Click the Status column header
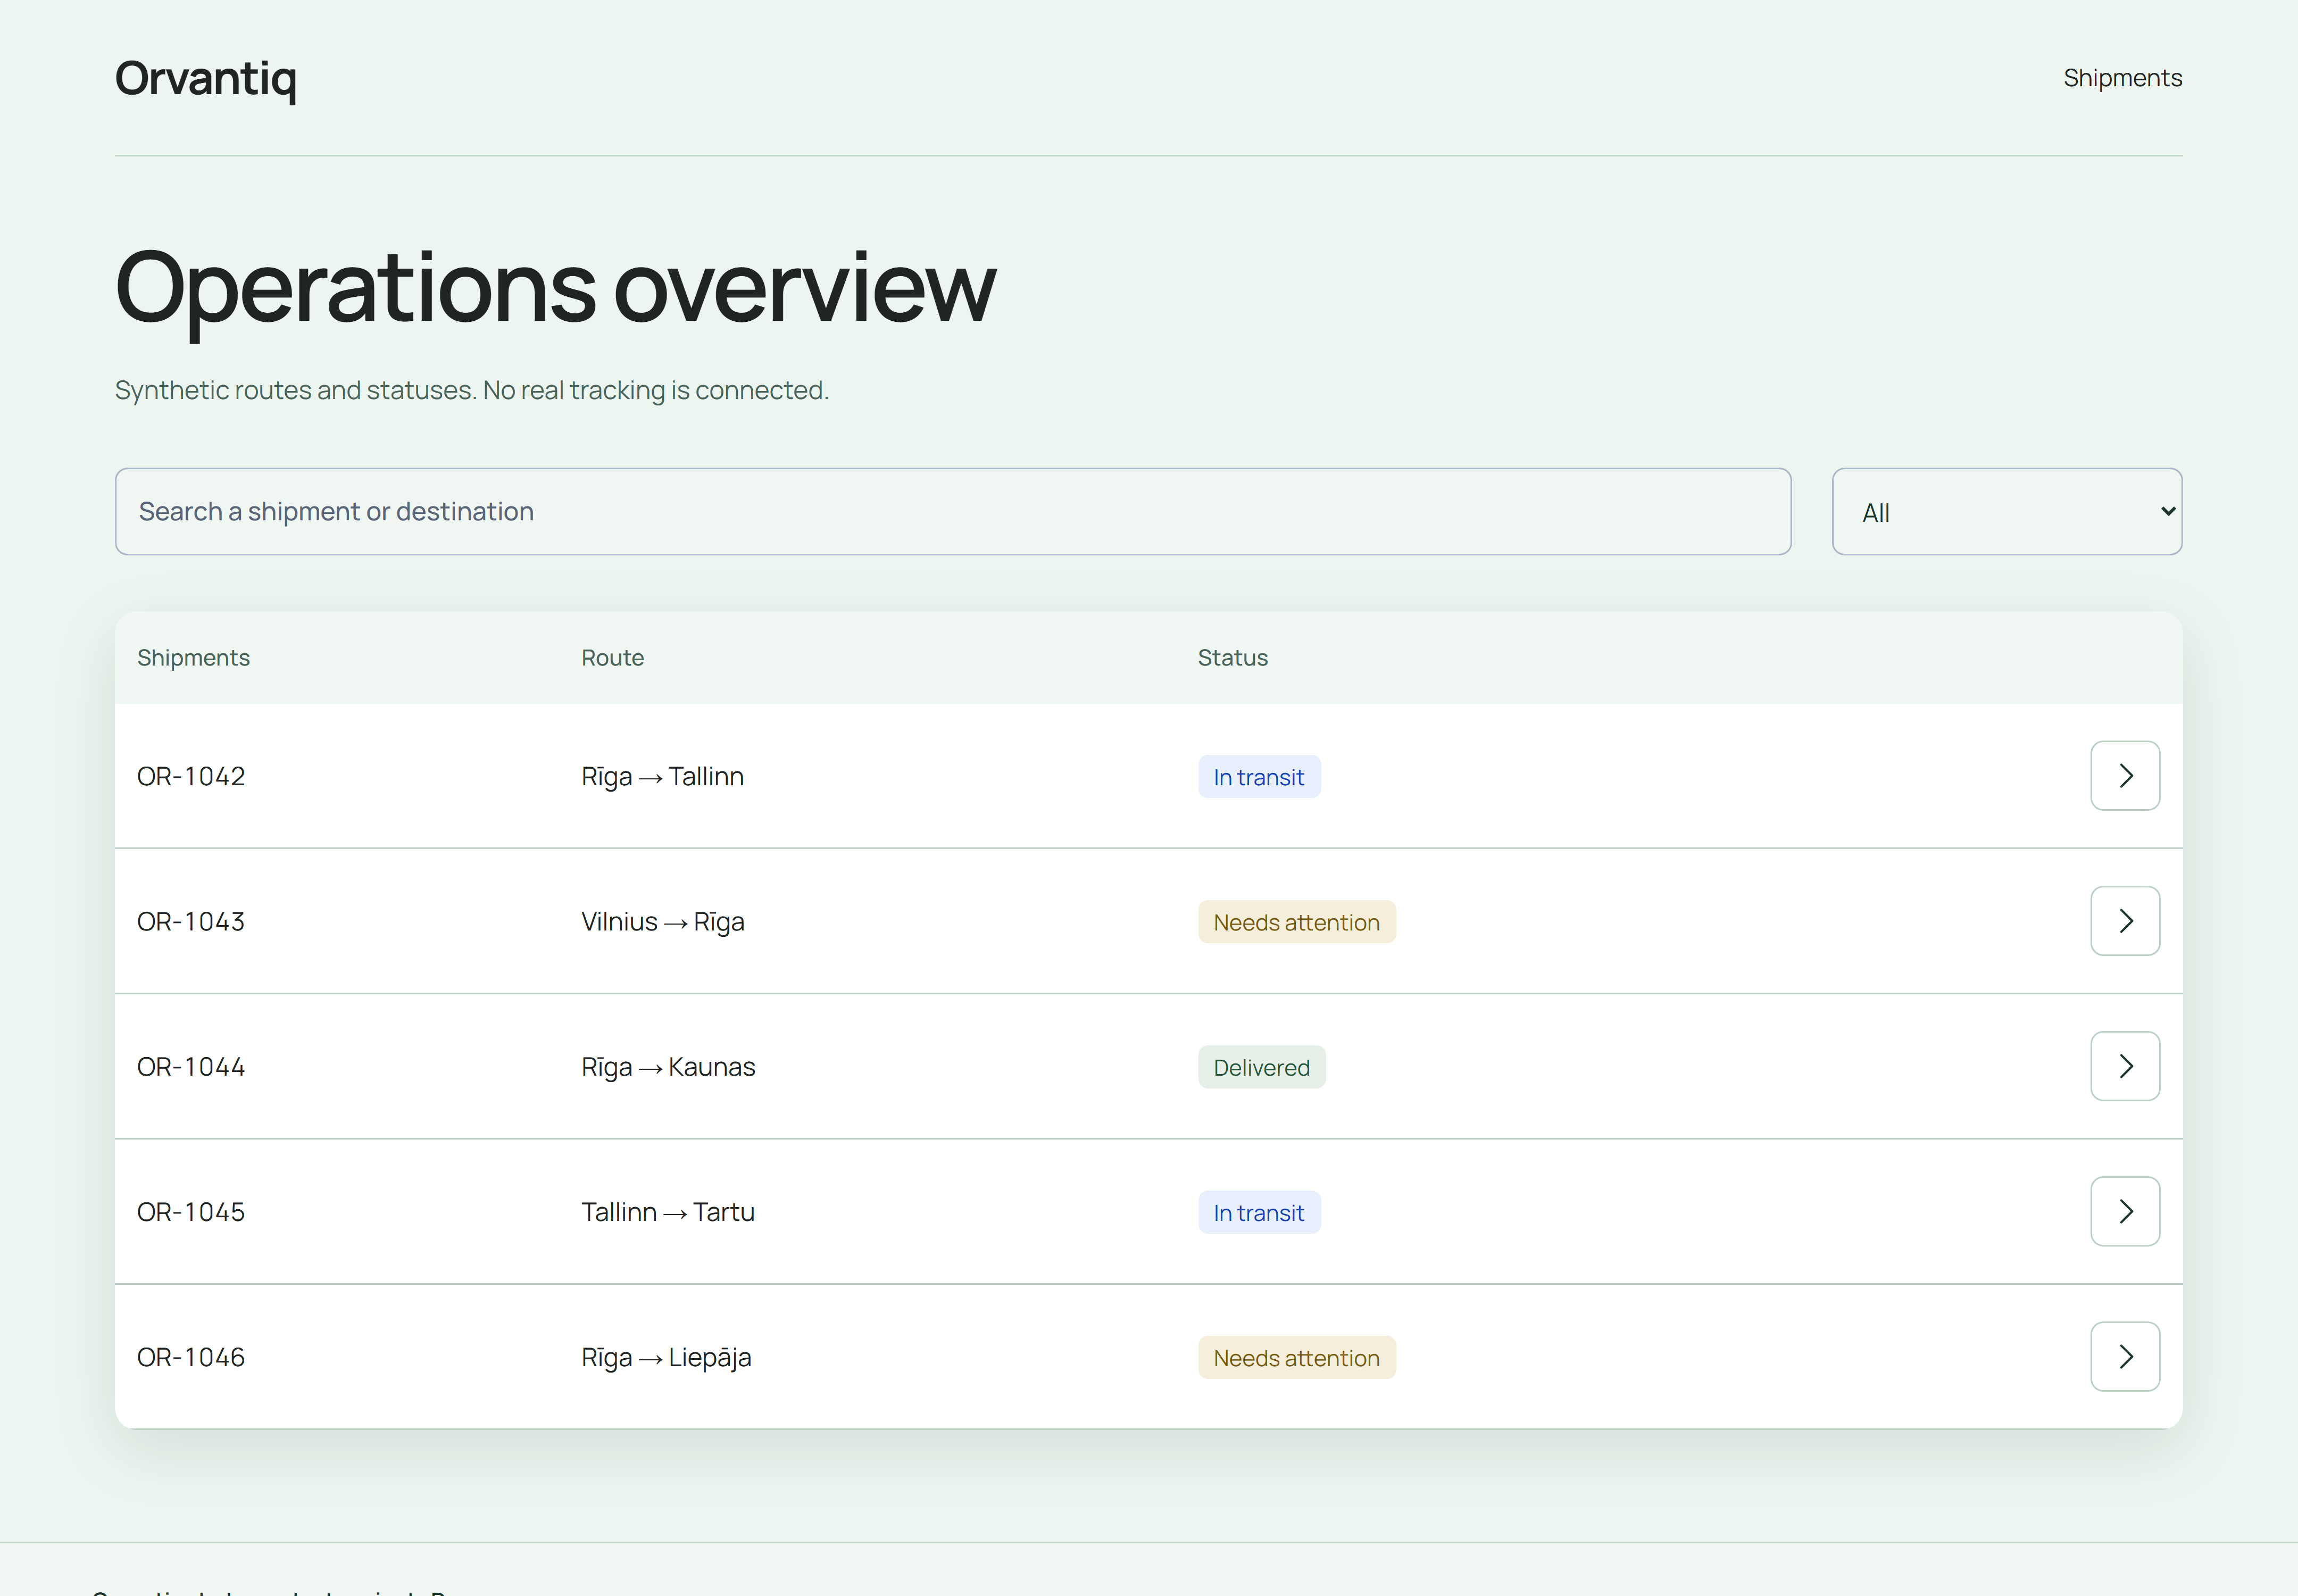This screenshot has height=1596, width=2298. pos(1232,658)
